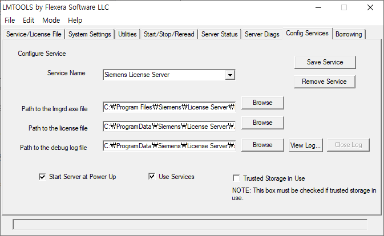Viewport: 384px width, 236px height.
Task: Enable Trusted Storage in Use checkbox
Action: pos(236,178)
